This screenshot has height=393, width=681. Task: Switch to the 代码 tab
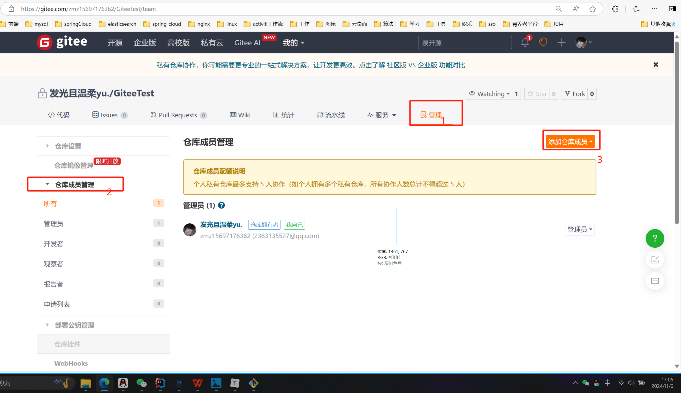coord(59,115)
